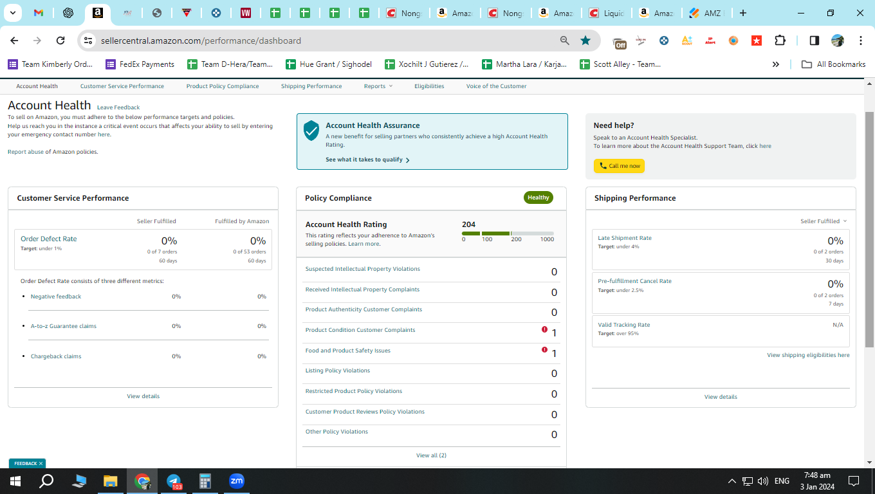Switch to the ChatGPT browser tab
875x494 pixels.
pyautogui.click(x=68, y=13)
